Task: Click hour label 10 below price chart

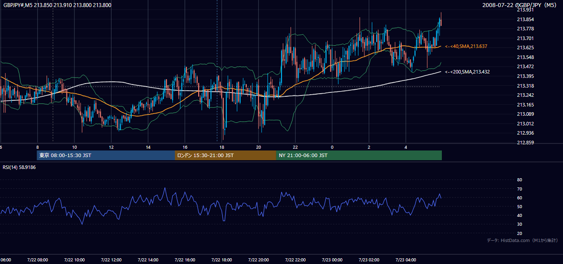Action: coord(74,147)
